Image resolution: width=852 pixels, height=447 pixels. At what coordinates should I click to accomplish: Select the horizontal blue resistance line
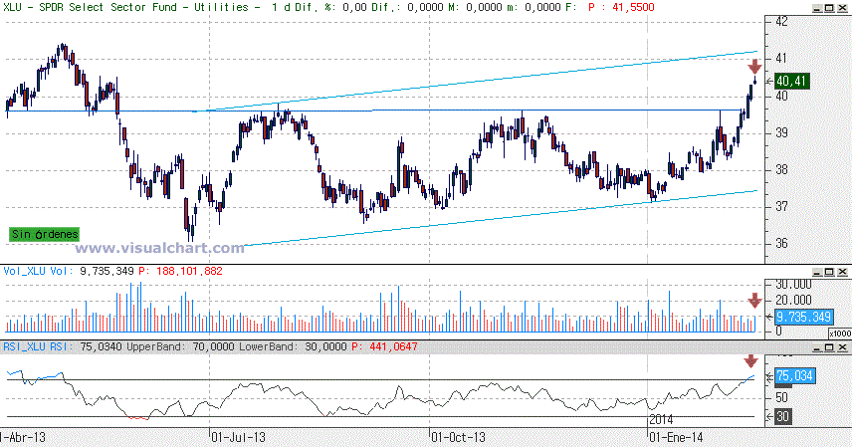[x=375, y=111]
